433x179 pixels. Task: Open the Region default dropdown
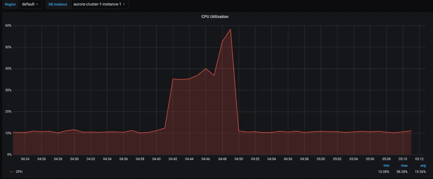[x=30, y=4]
